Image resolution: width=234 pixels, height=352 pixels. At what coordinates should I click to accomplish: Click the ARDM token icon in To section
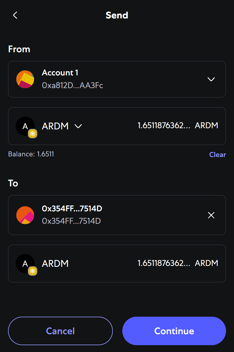24,263
